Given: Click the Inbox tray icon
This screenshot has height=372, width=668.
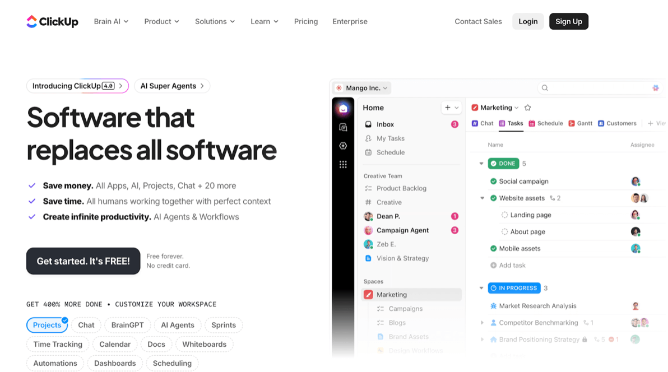Looking at the screenshot, I should [369, 124].
